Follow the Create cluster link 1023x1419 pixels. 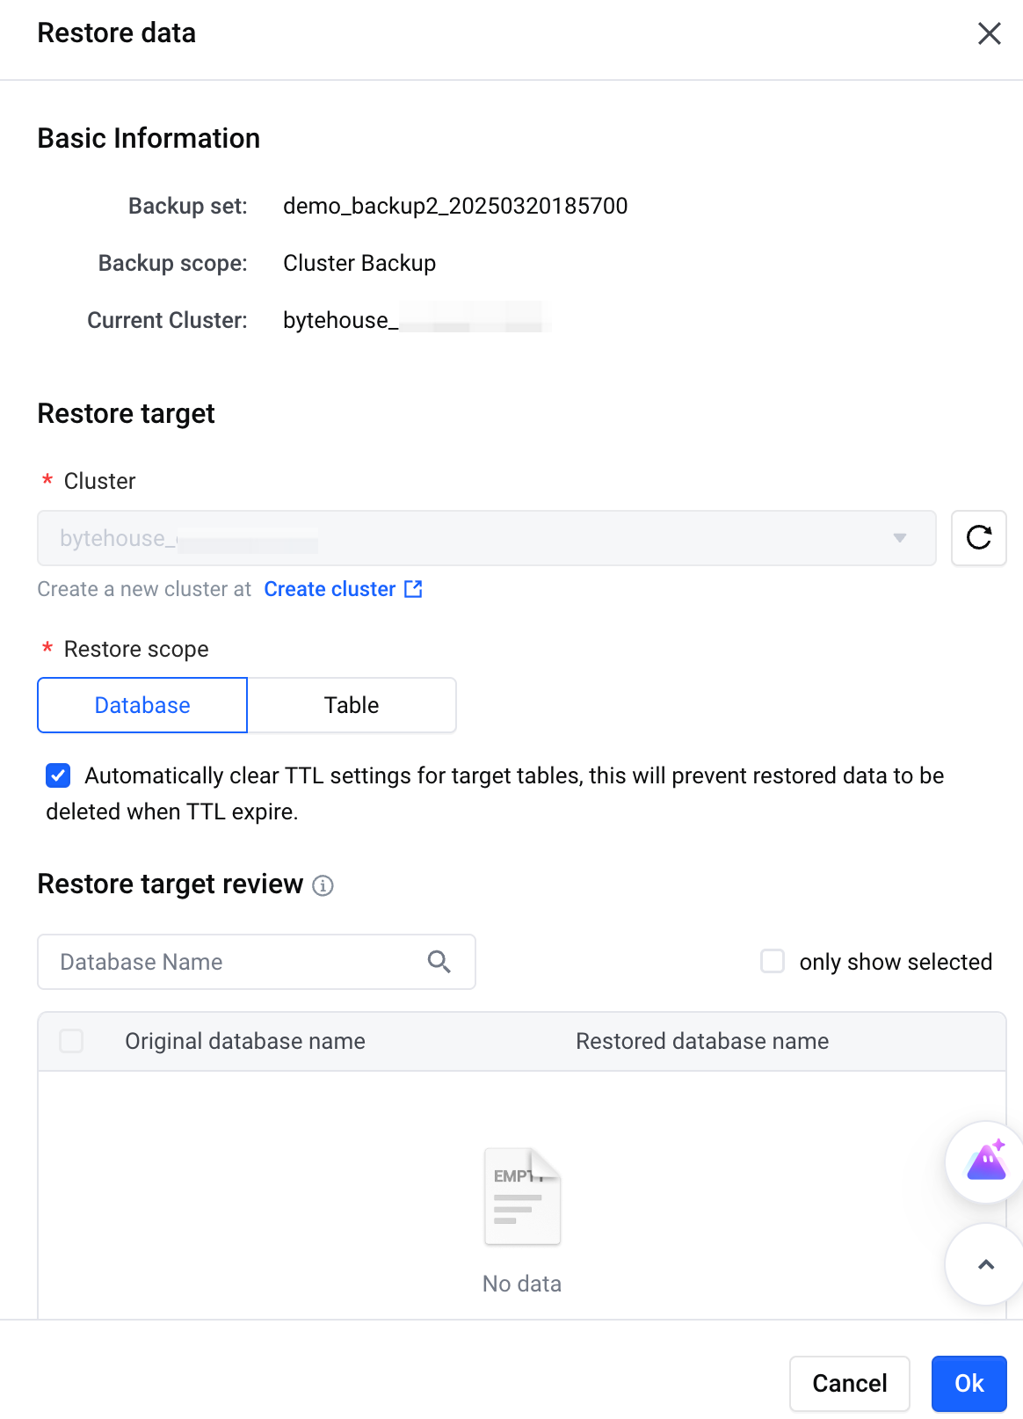tap(330, 589)
